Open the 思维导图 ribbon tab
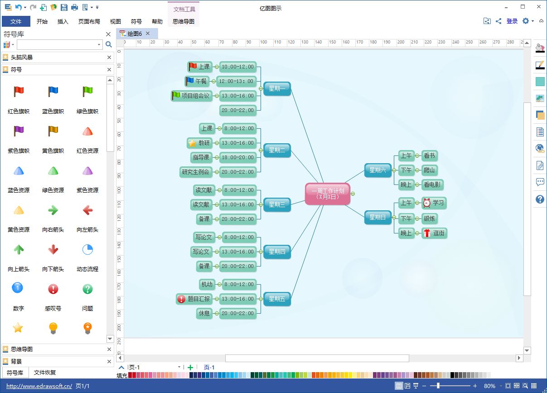 click(184, 21)
